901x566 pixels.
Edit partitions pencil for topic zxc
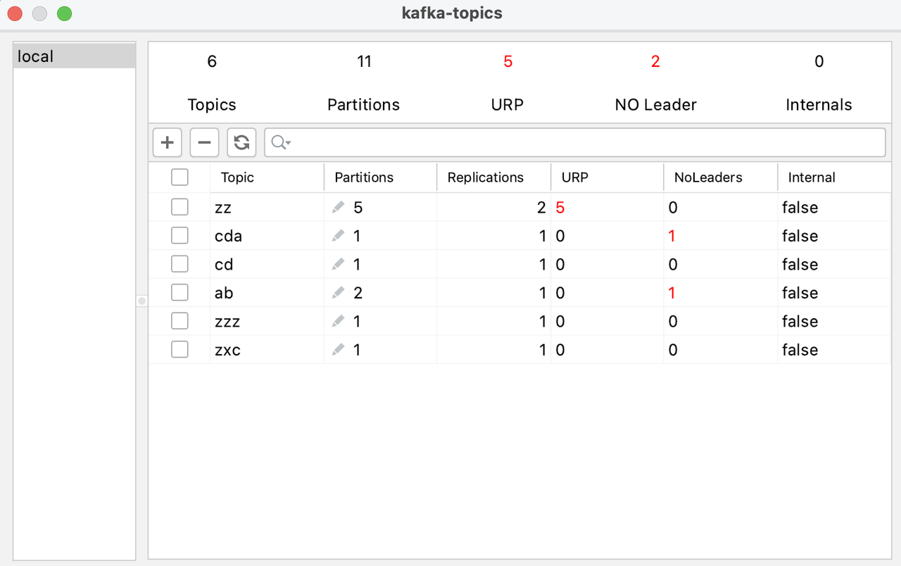(x=339, y=349)
